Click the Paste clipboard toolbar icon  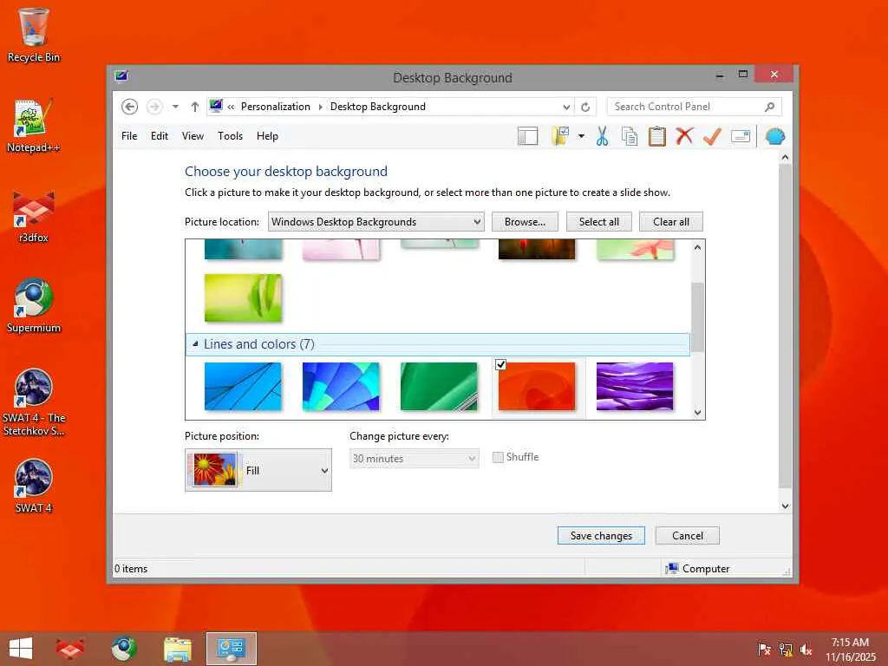(657, 136)
